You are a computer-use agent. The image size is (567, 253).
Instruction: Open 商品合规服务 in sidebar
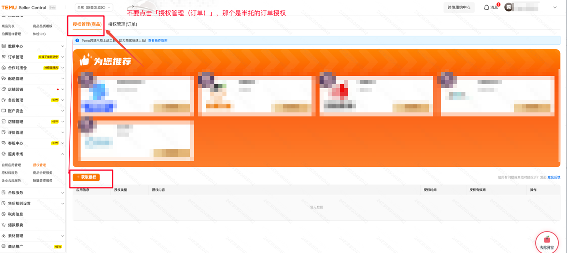coord(42,173)
